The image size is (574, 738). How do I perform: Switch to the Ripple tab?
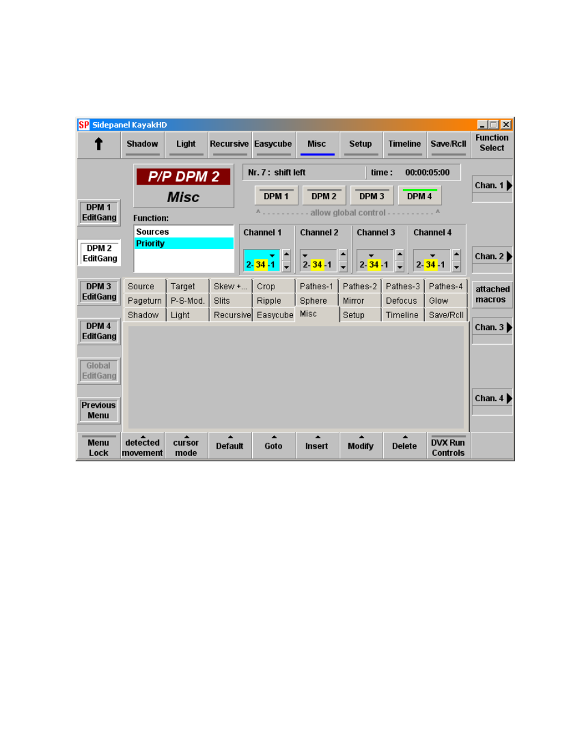[274, 301]
